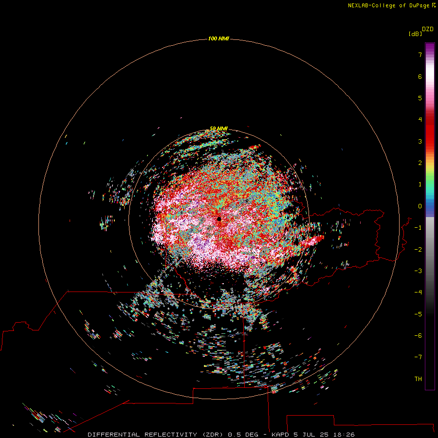Pick the green band near 1 dB
Screen dimensions: 438x438
coord(430,183)
